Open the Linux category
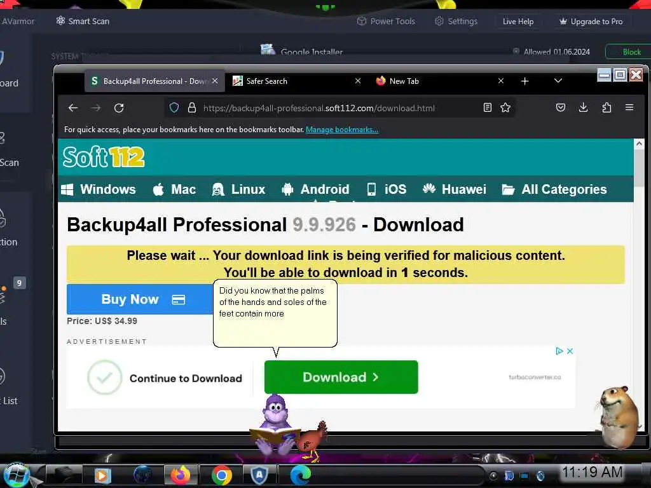 click(238, 189)
